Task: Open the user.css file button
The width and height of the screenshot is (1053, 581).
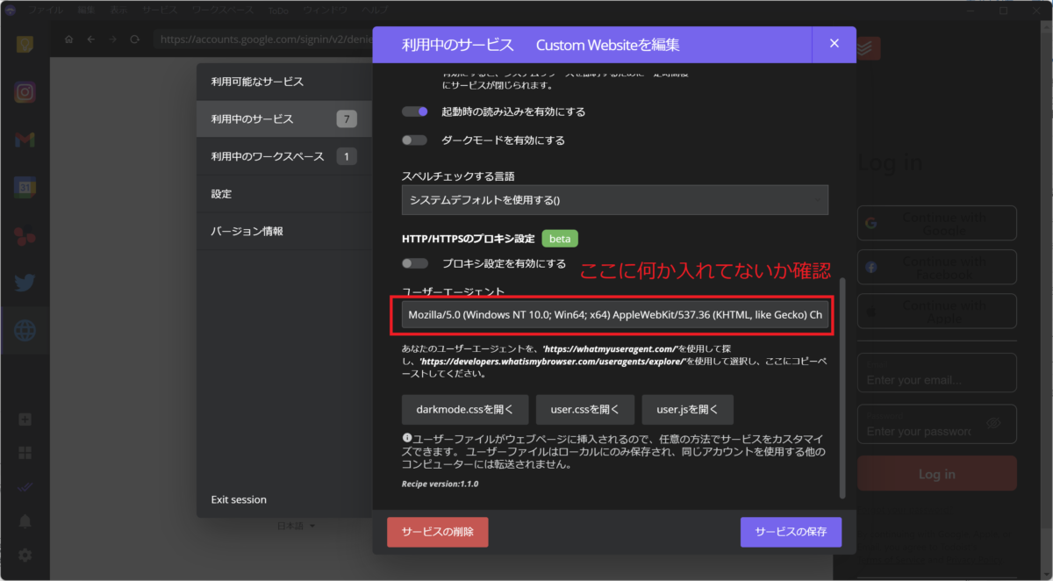Action: coord(585,409)
